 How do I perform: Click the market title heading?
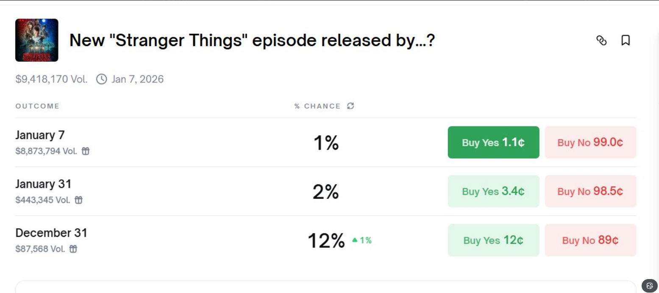tap(252, 41)
